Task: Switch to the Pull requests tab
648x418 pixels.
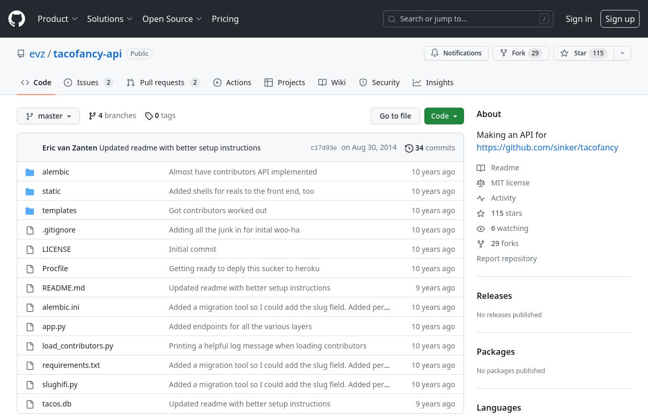Action: [163, 83]
